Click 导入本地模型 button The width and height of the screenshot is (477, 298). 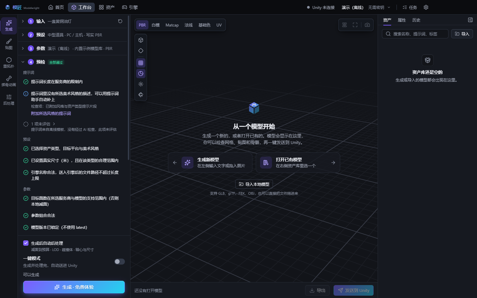click(254, 184)
